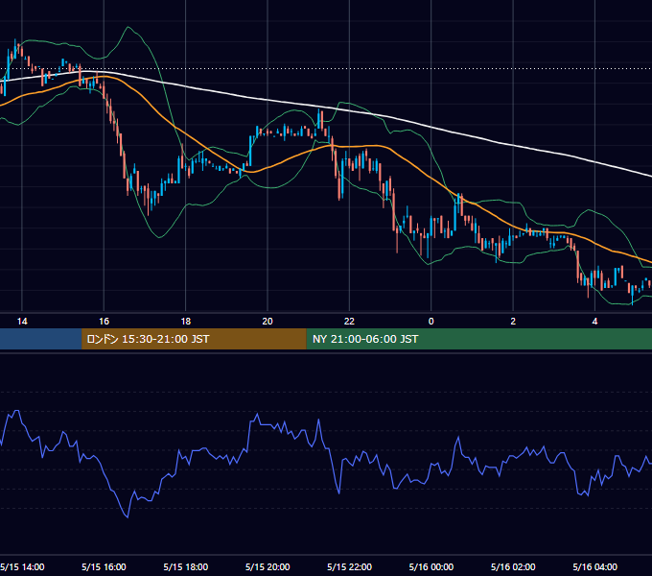Click the 5/15 18:00 time label
This screenshot has height=576, width=652.
185,566
